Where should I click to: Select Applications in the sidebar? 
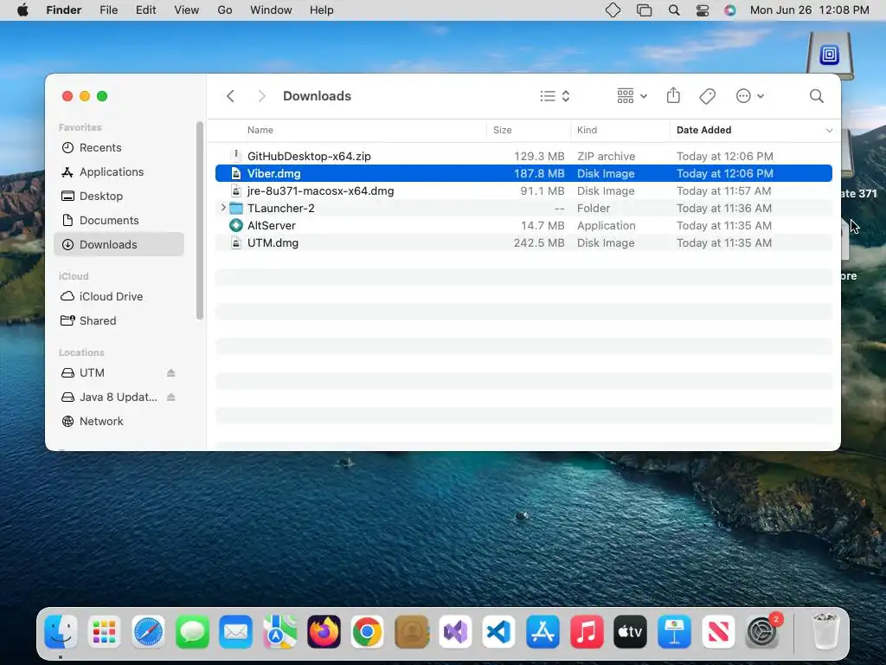click(x=119, y=172)
